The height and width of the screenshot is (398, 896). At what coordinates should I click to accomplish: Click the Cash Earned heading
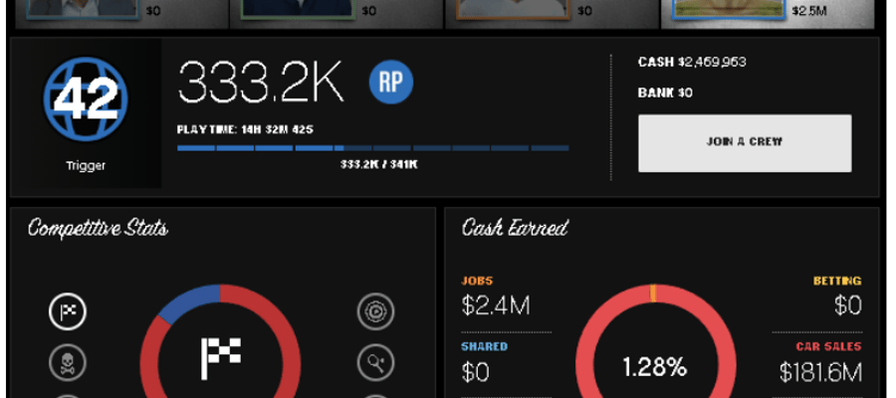pyautogui.click(x=515, y=228)
